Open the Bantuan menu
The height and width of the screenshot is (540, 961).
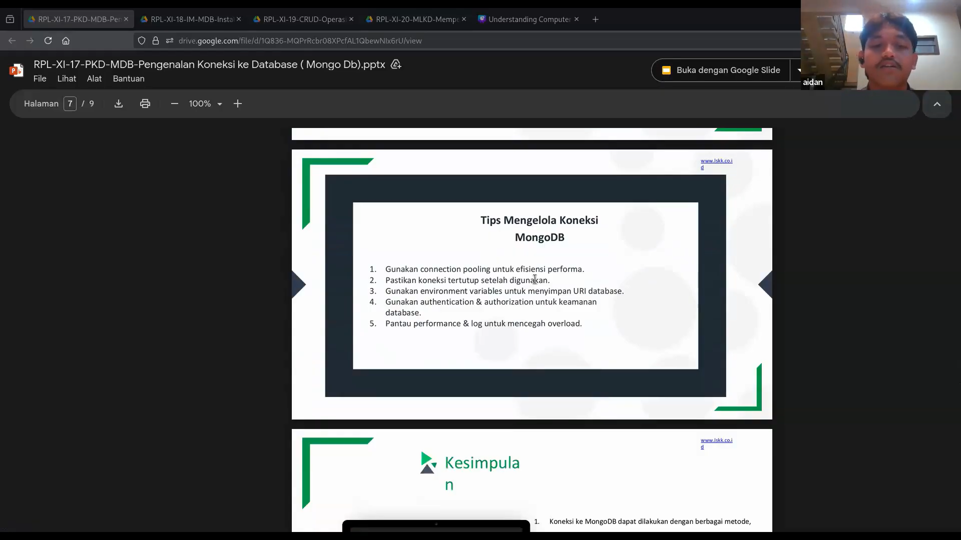[129, 78]
